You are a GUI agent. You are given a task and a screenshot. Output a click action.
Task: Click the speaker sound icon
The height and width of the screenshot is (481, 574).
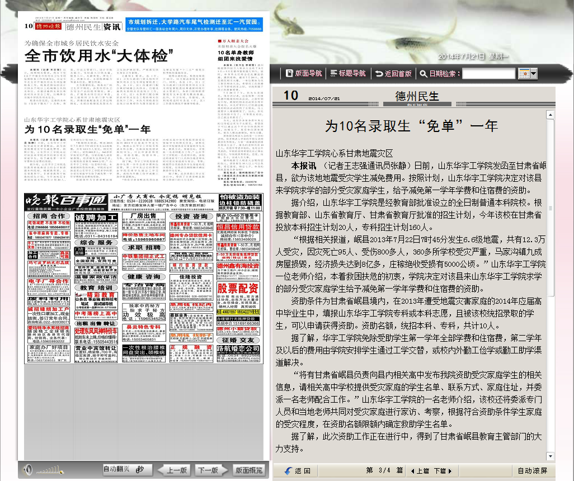[28, 470]
